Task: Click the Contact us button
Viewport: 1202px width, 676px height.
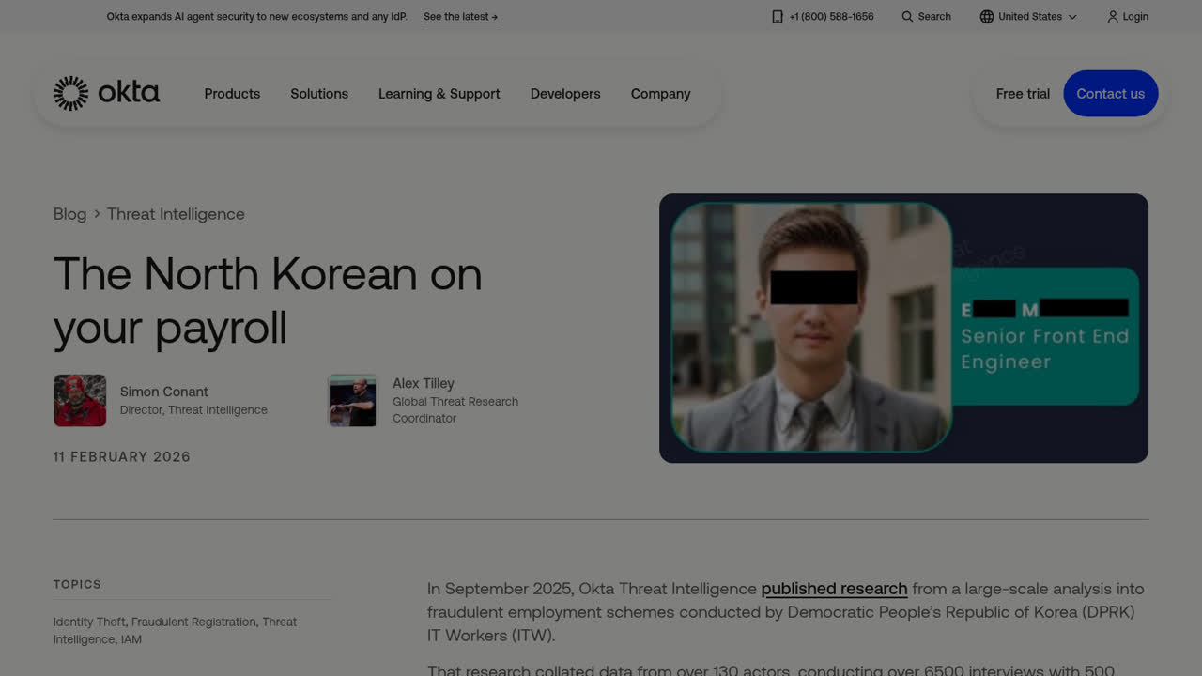Action: point(1110,94)
